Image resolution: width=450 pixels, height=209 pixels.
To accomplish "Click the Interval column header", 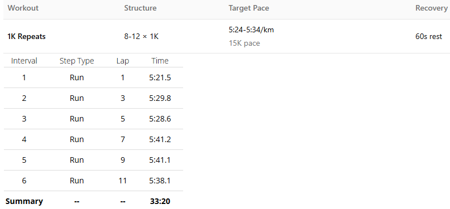I will [x=24, y=61].
